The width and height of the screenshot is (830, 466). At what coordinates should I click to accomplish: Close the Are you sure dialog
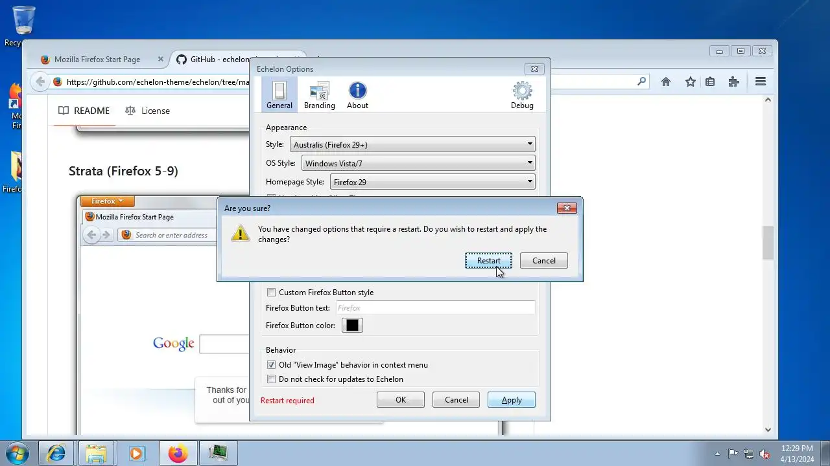pos(567,208)
